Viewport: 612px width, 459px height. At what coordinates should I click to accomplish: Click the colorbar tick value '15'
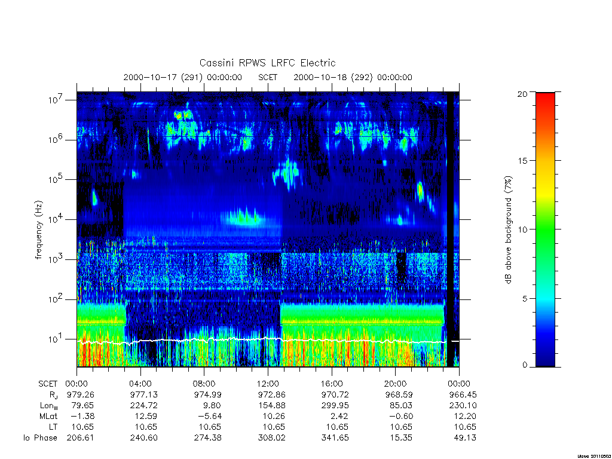coord(522,161)
